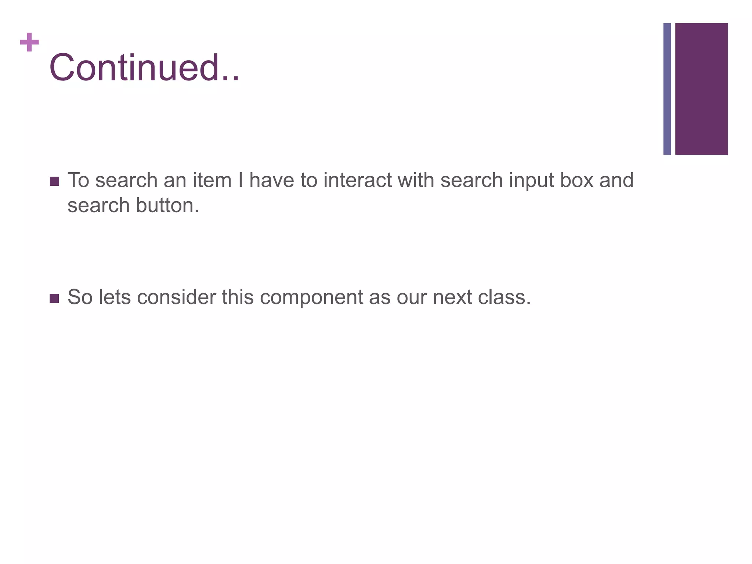Click the word "and" ending the first line

pyautogui.click(x=617, y=180)
